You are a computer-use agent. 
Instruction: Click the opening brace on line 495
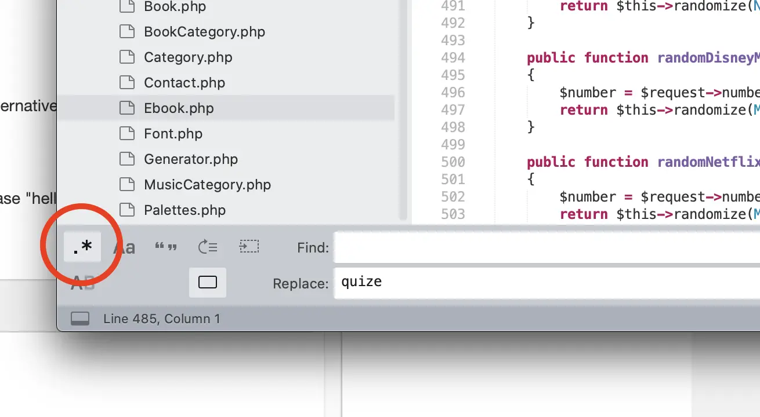(531, 75)
